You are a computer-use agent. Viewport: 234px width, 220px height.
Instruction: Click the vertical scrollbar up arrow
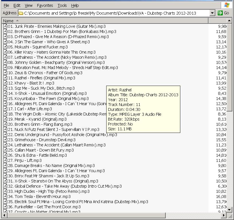pos(229,21)
